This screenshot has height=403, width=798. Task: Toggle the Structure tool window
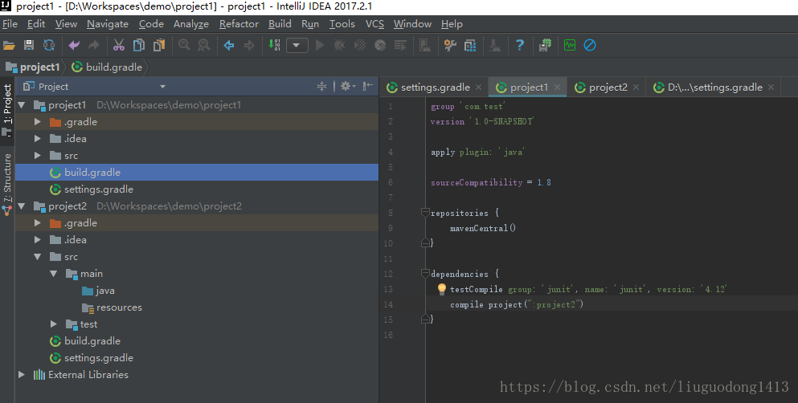click(7, 184)
